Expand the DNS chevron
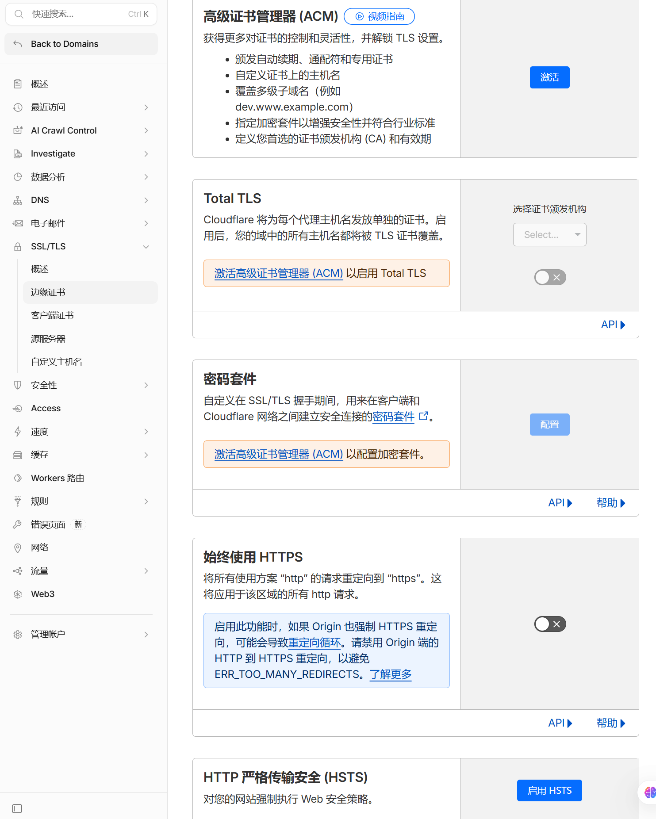 coord(146,200)
